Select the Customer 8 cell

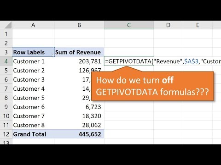point(33,125)
